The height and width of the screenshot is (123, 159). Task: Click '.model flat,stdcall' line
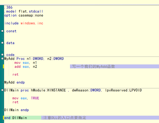(x=24, y=11)
